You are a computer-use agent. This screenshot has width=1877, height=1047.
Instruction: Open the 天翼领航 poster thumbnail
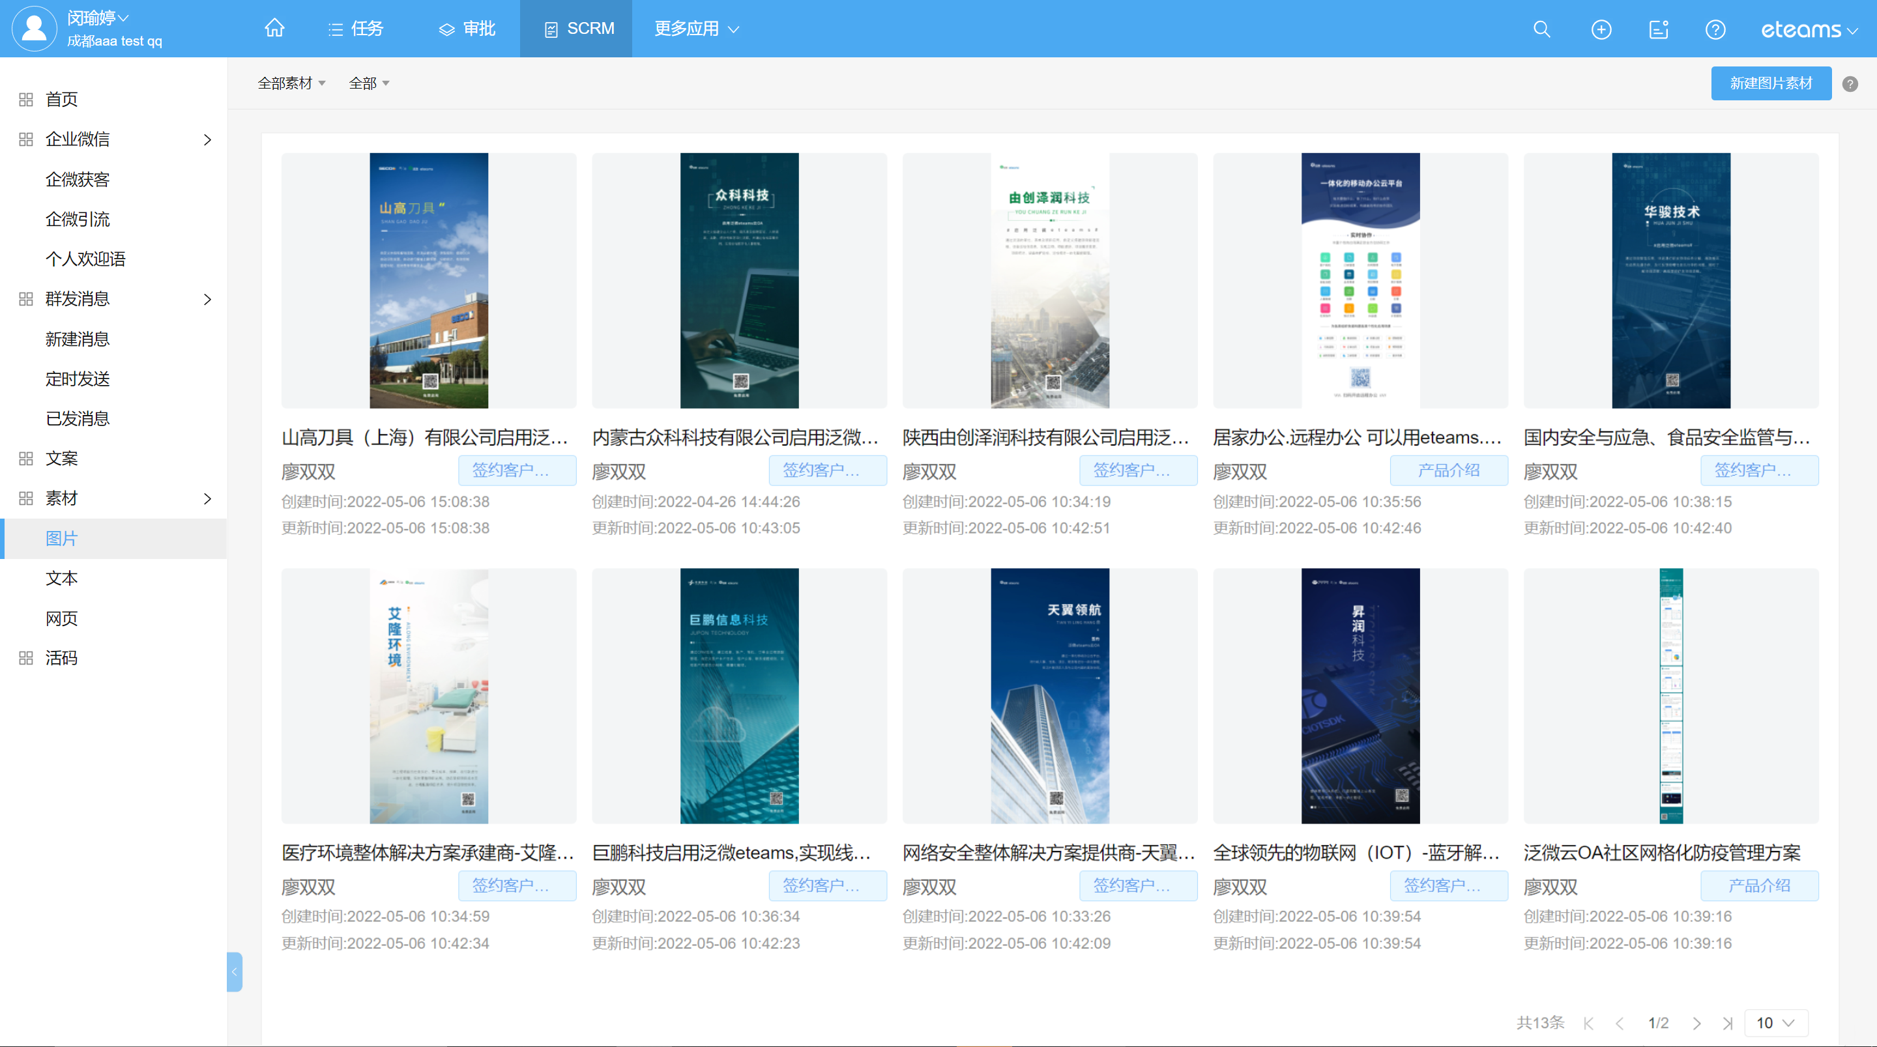click(1049, 696)
